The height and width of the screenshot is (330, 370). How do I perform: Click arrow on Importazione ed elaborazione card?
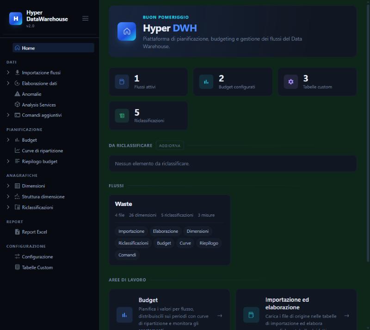pyautogui.click(x=346, y=316)
